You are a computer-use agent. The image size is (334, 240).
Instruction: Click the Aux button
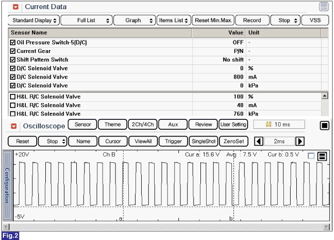173,125
